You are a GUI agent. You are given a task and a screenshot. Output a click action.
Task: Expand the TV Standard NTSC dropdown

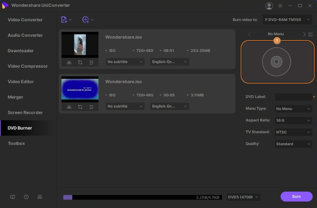[x=293, y=132]
